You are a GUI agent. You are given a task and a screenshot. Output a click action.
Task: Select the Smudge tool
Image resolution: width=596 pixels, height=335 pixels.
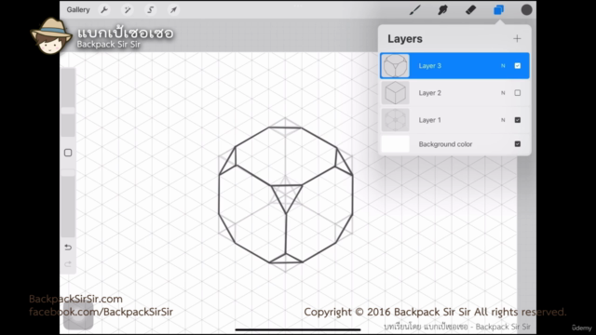[442, 10]
